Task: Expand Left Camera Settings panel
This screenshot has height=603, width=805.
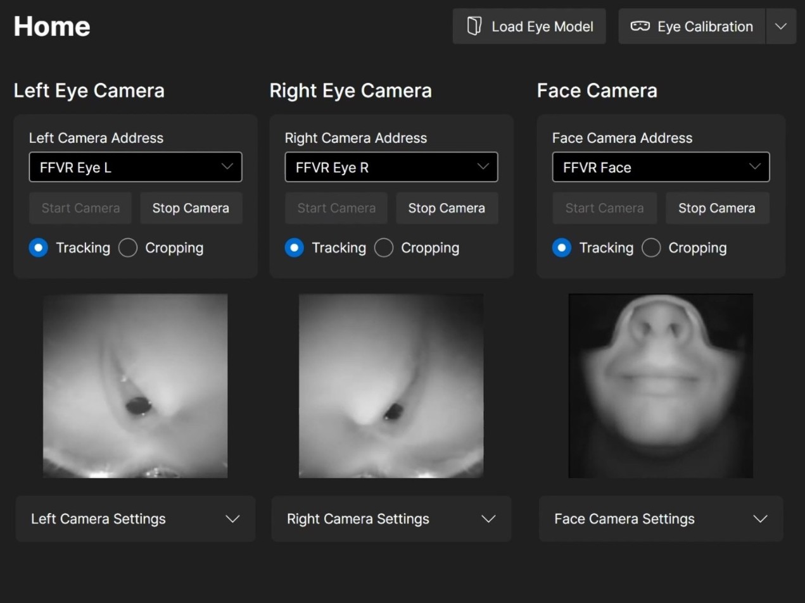Action: [136, 519]
